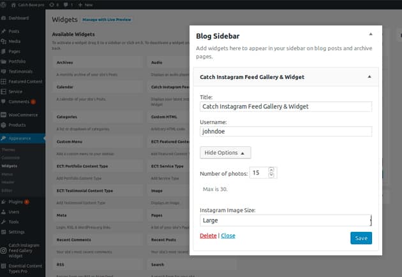Select ECT: Testimonial Content Type widget
This screenshot has width=402, height=277.
98,191
